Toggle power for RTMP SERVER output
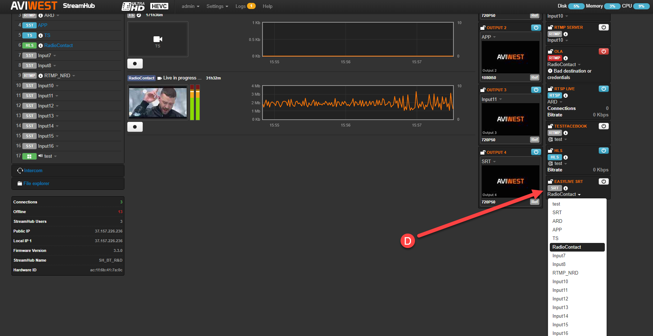 603,27
